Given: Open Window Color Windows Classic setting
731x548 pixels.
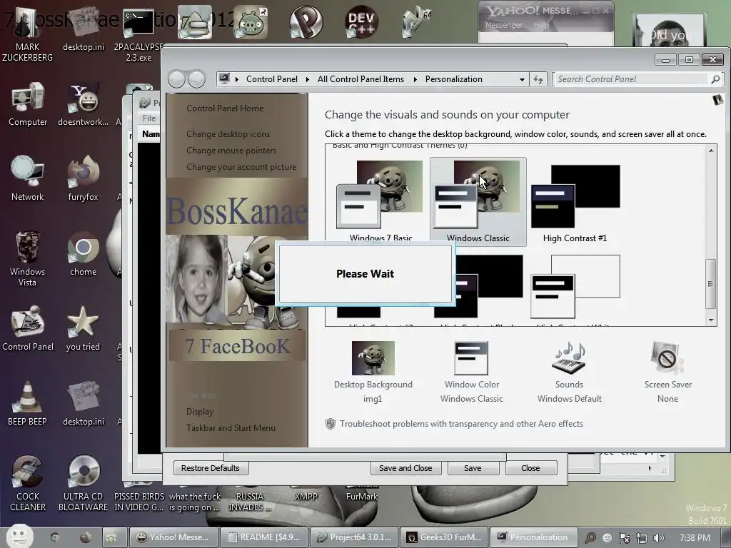Looking at the screenshot, I should click(x=471, y=372).
